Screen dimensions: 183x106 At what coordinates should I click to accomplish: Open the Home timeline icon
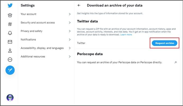10,15
